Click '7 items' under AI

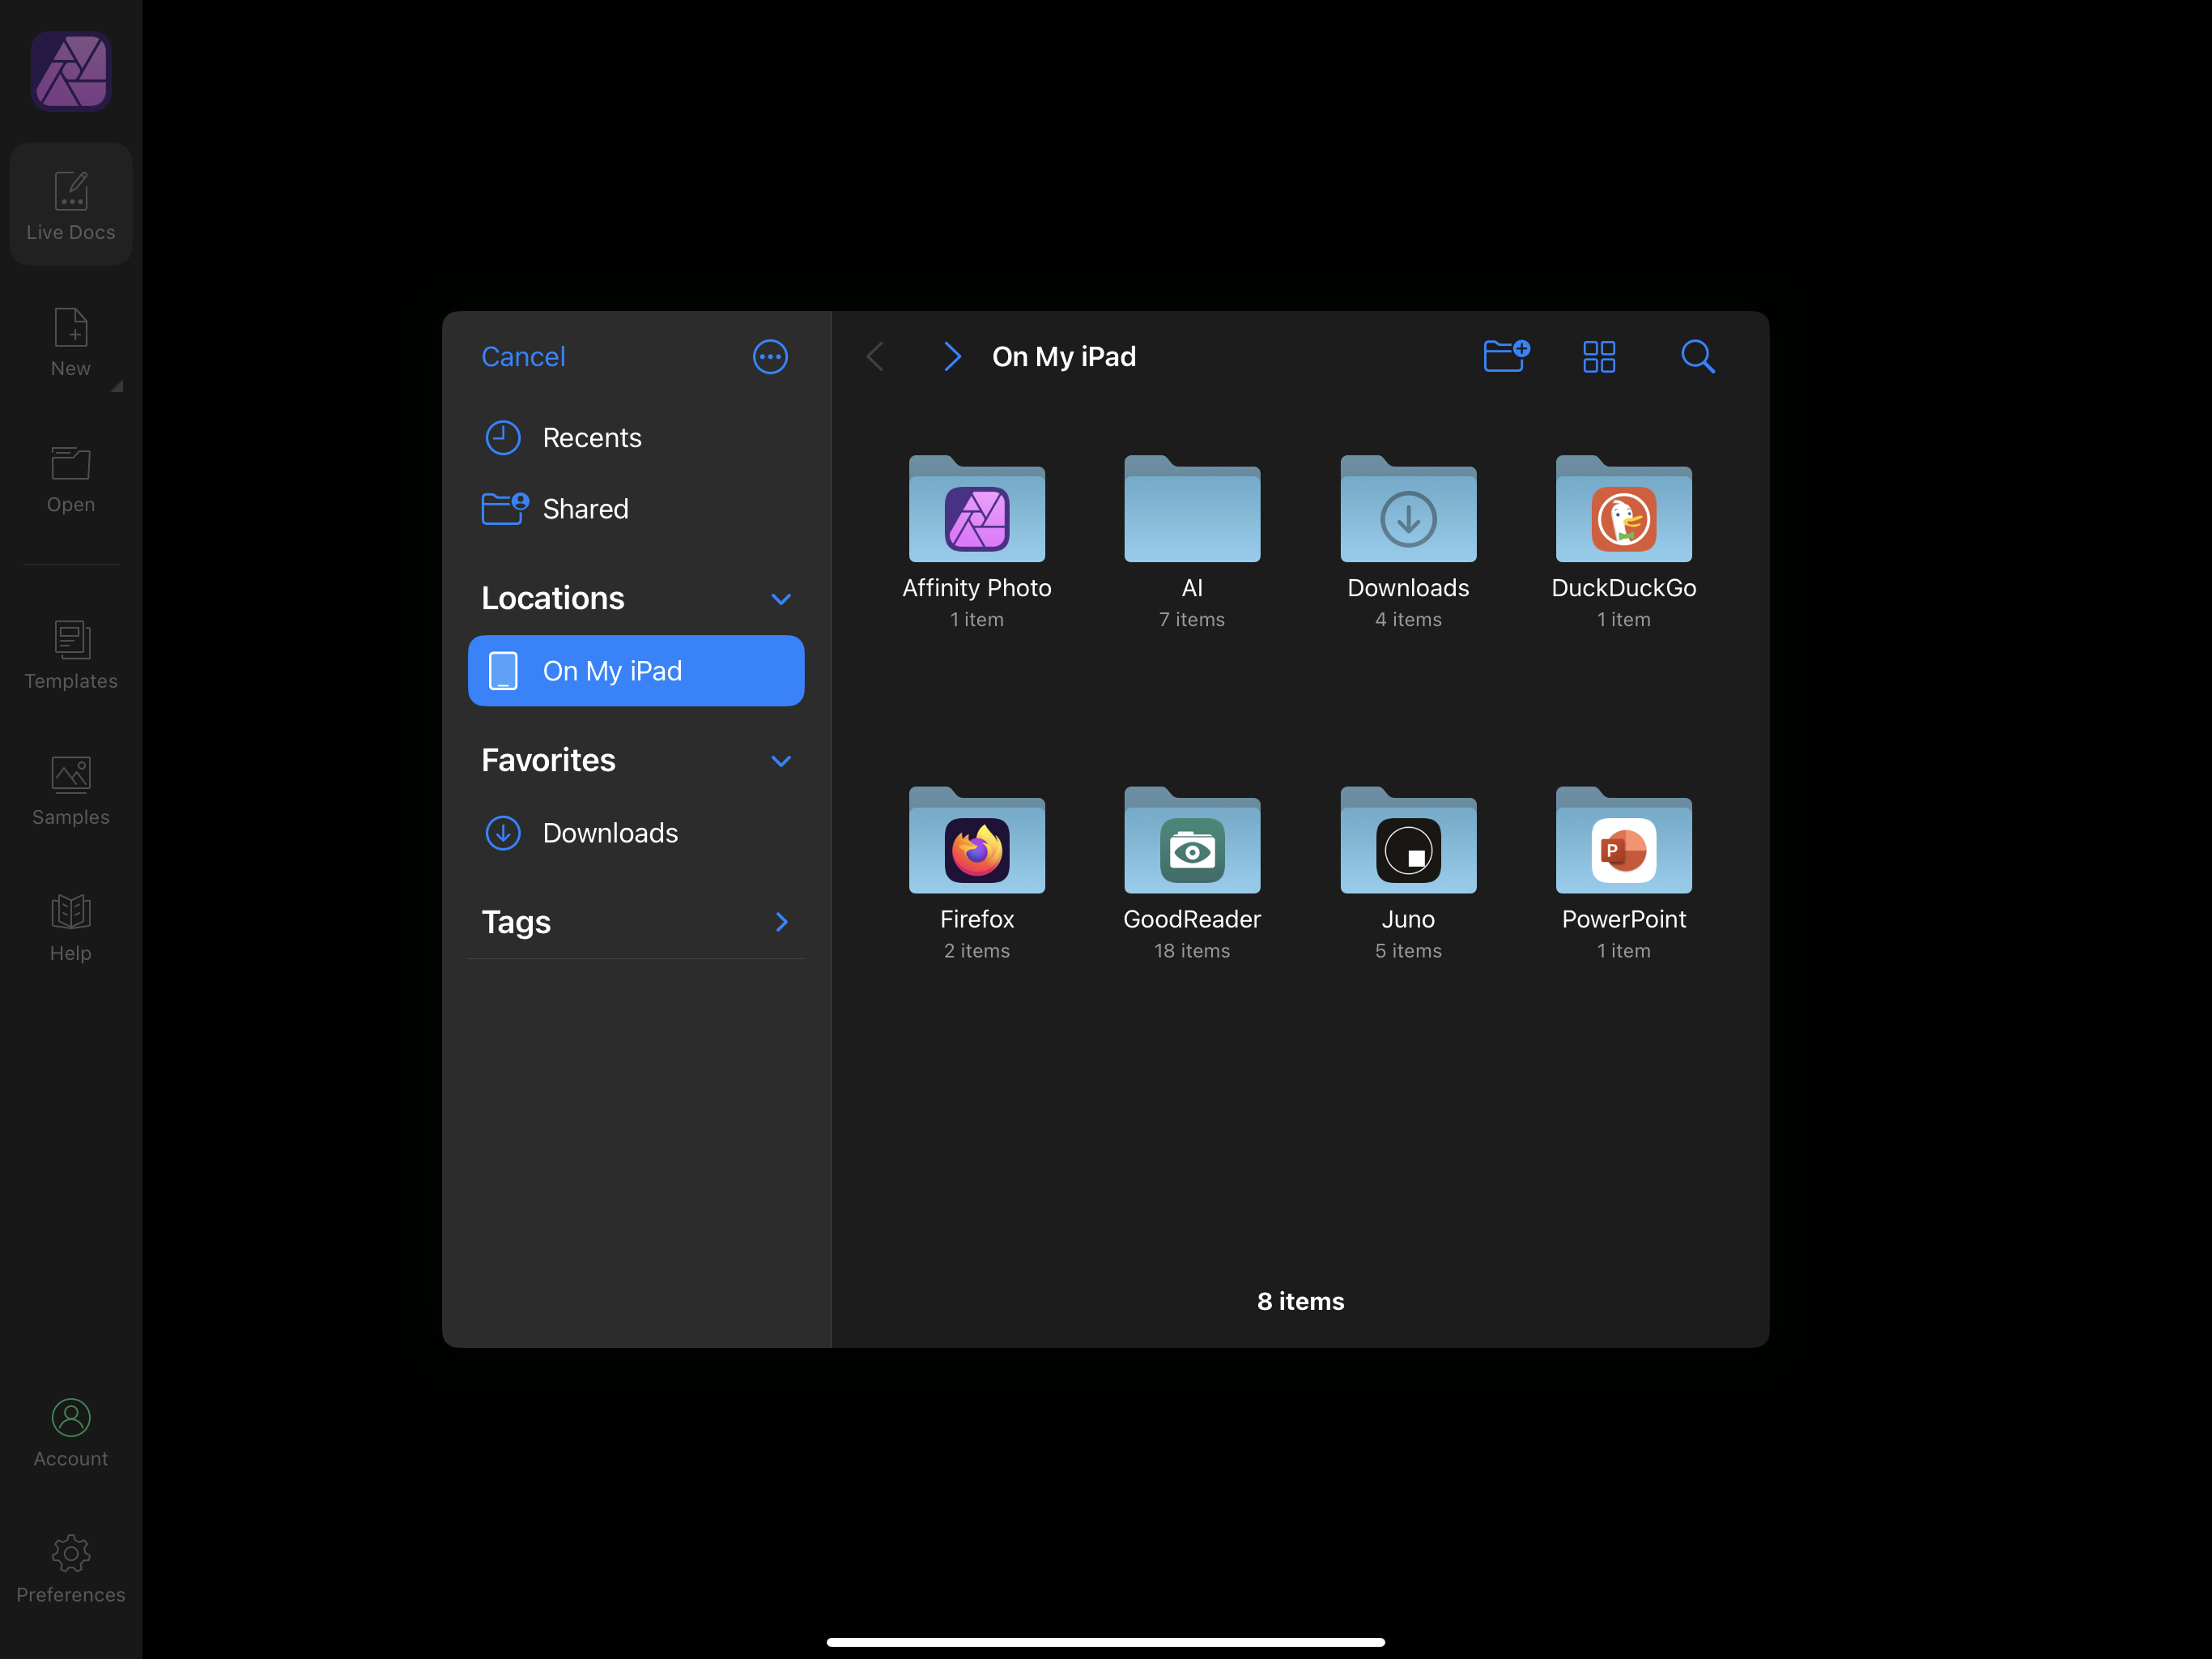pos(1192,620)
